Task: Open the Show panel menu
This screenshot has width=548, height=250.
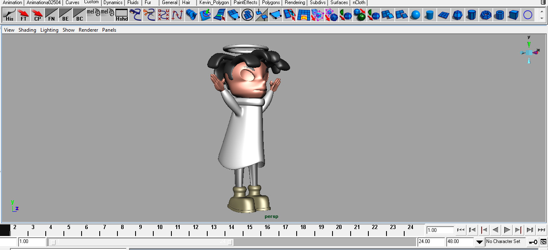Action: click(x=69, y=30)
